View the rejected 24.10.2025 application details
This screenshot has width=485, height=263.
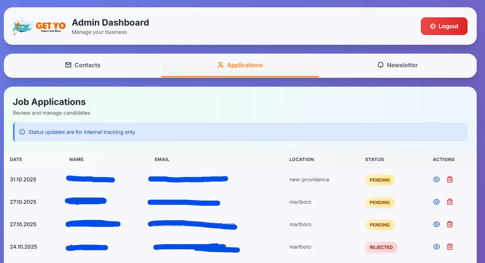click(x=436, y=247)
